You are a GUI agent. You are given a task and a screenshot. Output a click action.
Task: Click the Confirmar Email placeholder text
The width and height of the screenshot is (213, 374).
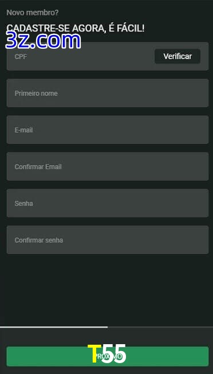38,167
